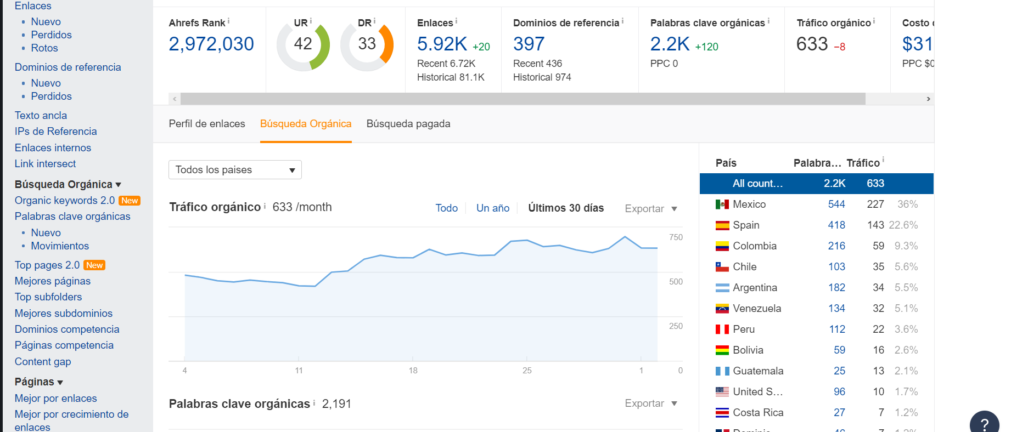Select Últimos 30 días range

pyautogui.click(x=566, y=208)
